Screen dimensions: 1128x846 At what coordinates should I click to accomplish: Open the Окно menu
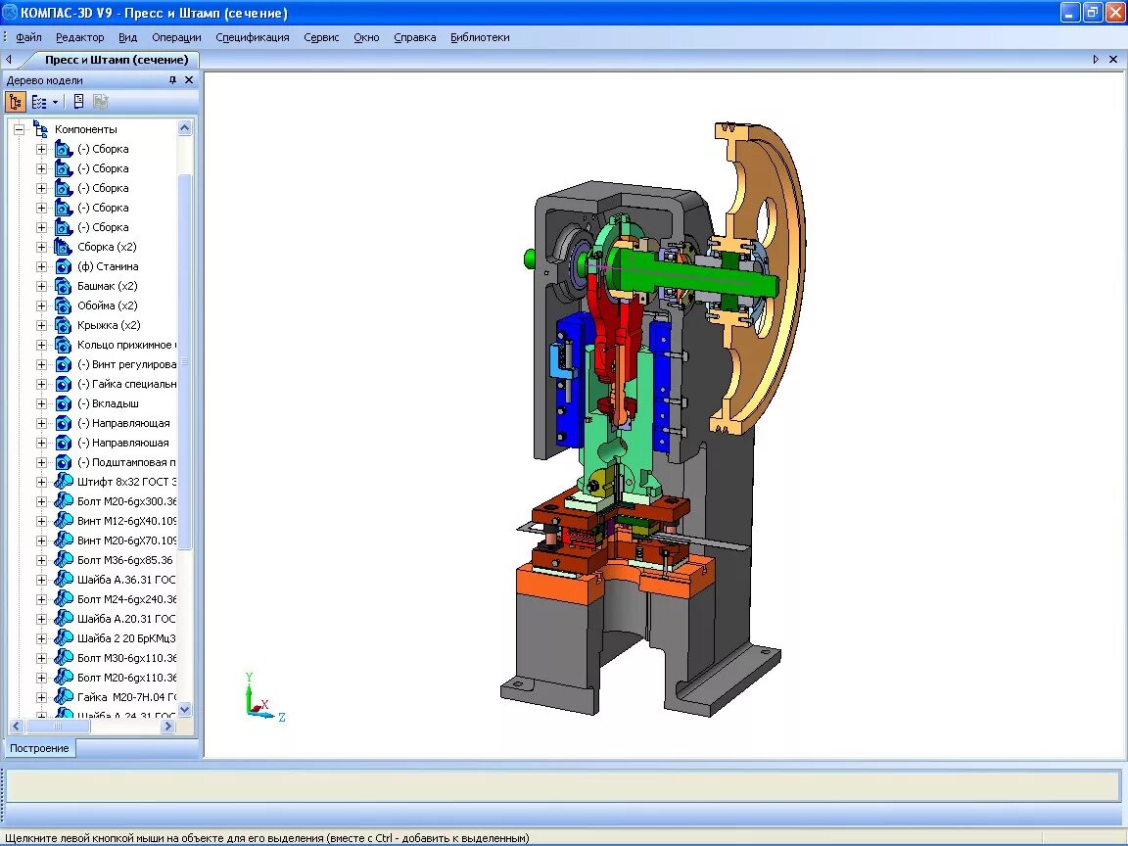point(366,37)
